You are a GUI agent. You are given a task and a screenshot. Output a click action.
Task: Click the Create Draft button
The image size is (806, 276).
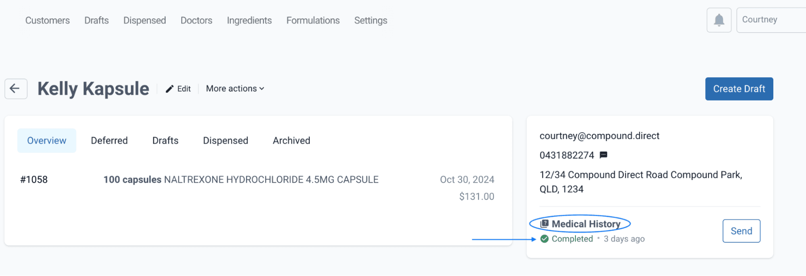click(x=739, y=89)
